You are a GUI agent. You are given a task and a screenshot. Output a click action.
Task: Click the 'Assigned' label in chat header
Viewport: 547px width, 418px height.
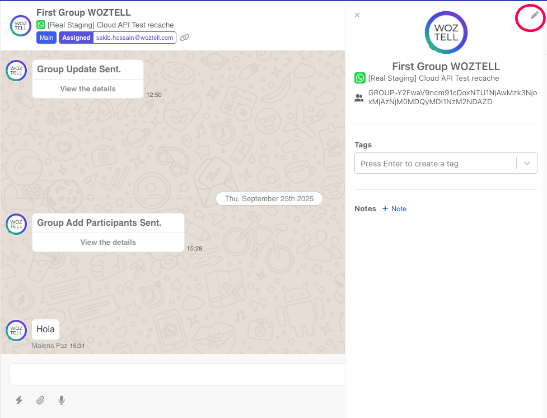[x=76, y=38]
